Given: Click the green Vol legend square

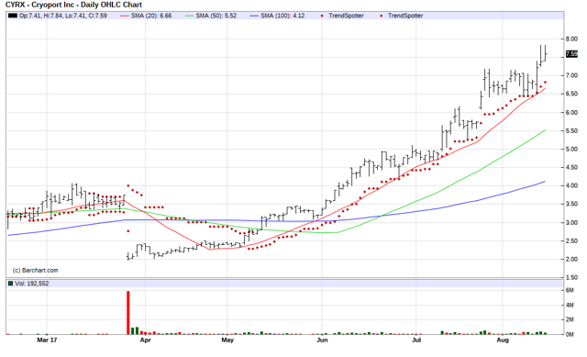Looking at the screenshot, I should 10,284.
